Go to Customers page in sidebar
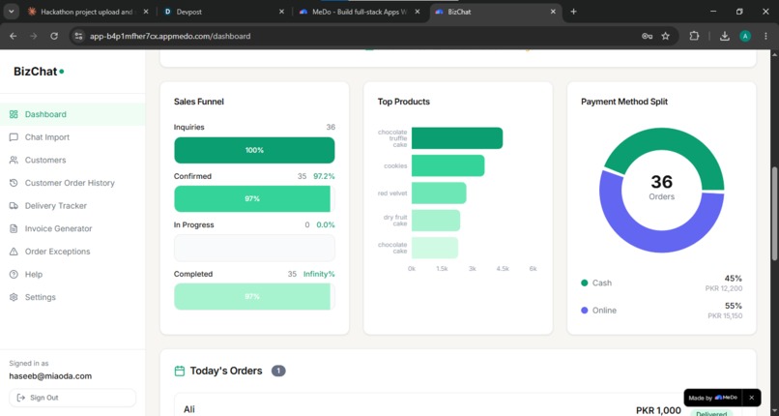 tap(72, 160)
